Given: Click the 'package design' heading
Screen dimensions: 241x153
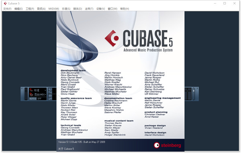Looking at the screenshot, I should [x=155, y=126].
